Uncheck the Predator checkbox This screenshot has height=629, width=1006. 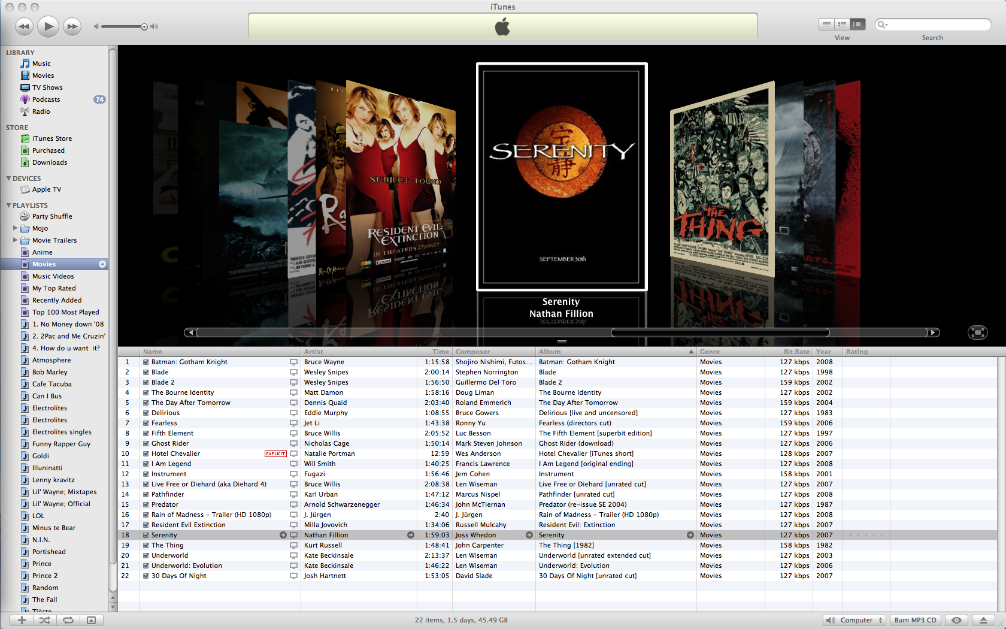pos(146,504)
